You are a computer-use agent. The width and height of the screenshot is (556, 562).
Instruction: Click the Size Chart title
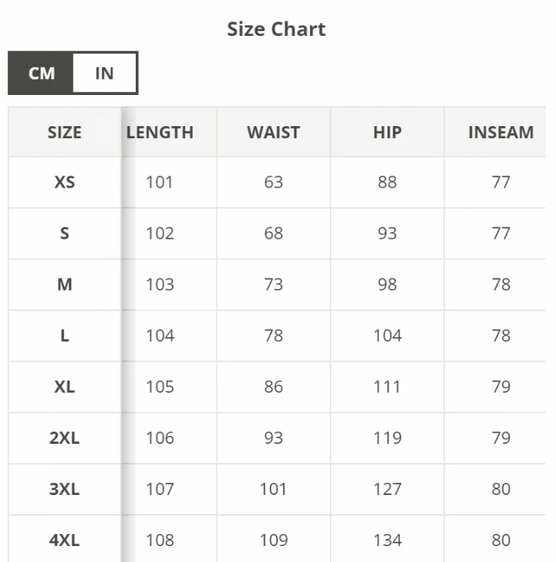pyautogui.click(x=276, y=30)
